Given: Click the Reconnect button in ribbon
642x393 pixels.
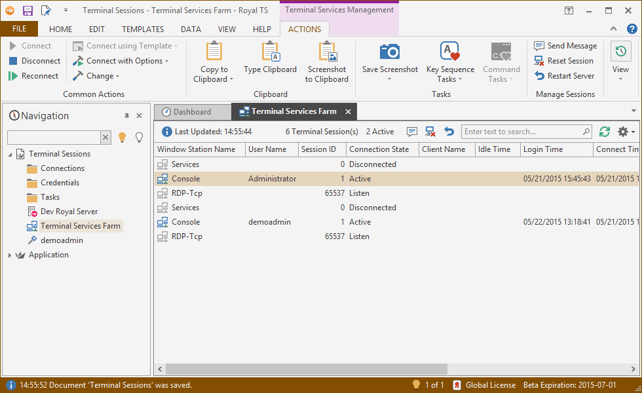Looking at the screenshot, I should tap(34, 76).
